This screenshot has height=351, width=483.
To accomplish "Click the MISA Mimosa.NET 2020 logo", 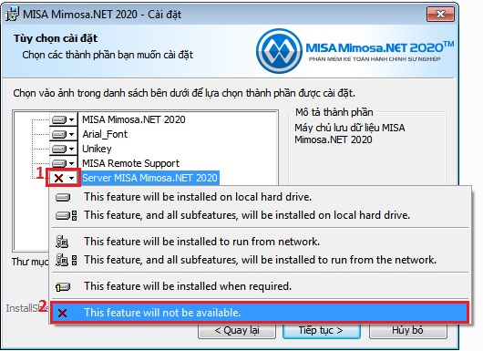I will click(x=355, y=51).
